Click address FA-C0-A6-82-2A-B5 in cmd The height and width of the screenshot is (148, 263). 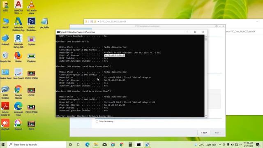(x=115, y=105)
